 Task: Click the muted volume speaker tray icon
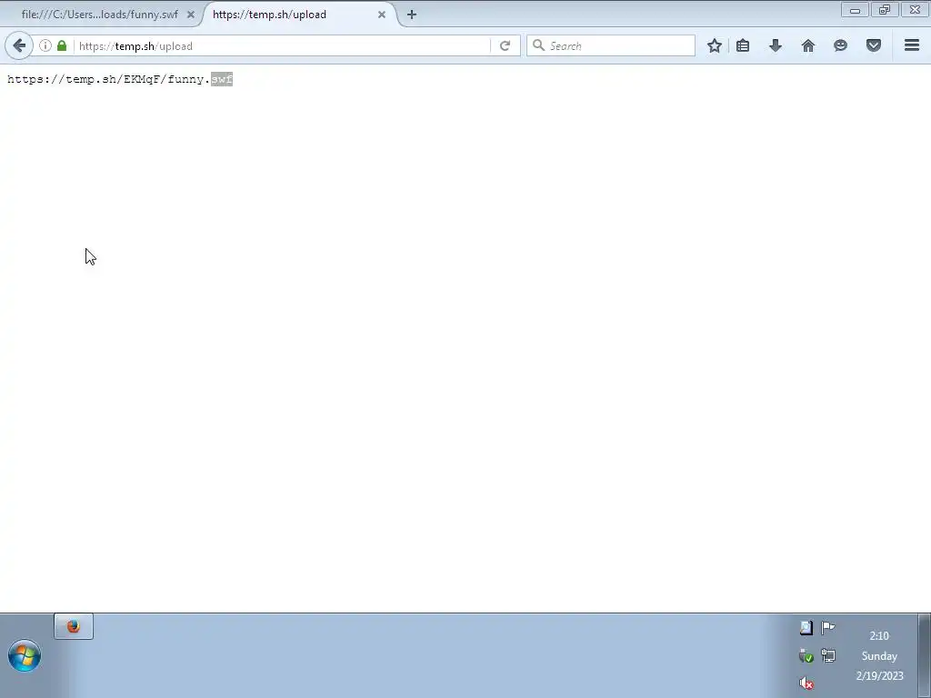point(806,683)
